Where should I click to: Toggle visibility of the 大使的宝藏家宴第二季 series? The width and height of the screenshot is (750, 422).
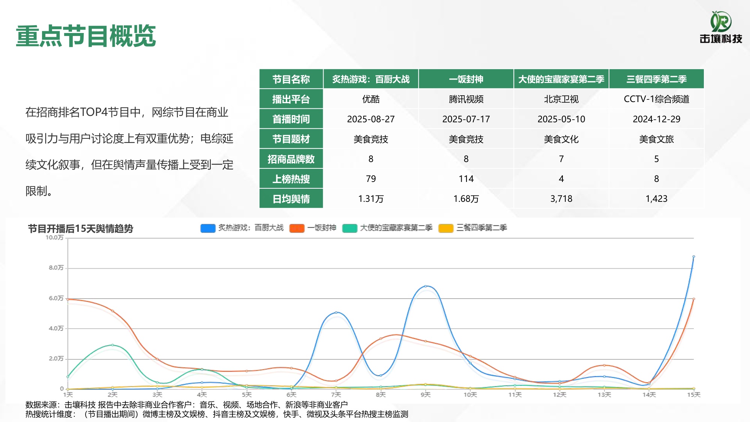[x=396, y=227]
